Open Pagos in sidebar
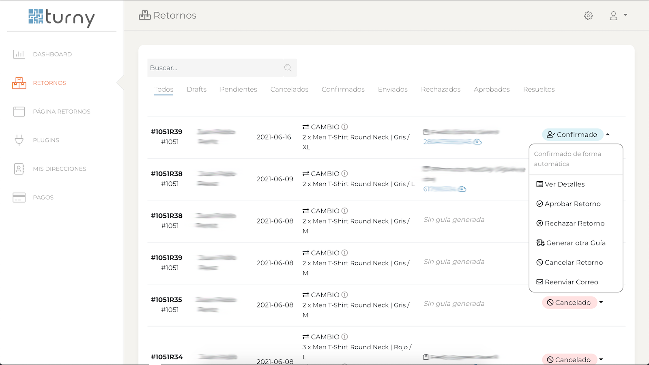Image resolution: width=649 pixels, height=365 pixels. 43,198
